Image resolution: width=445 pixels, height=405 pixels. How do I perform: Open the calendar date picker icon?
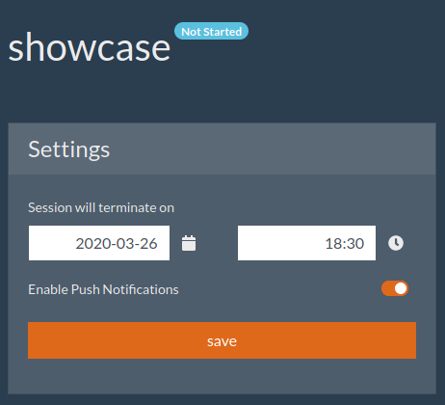189,243
